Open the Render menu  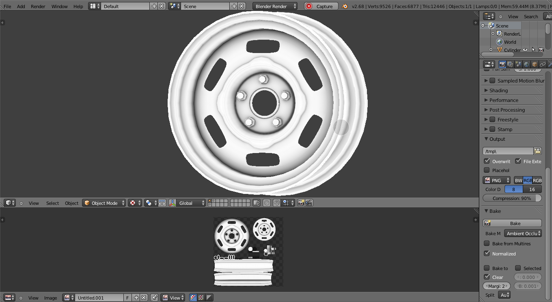pyautogui.click(x=38, y=6)
